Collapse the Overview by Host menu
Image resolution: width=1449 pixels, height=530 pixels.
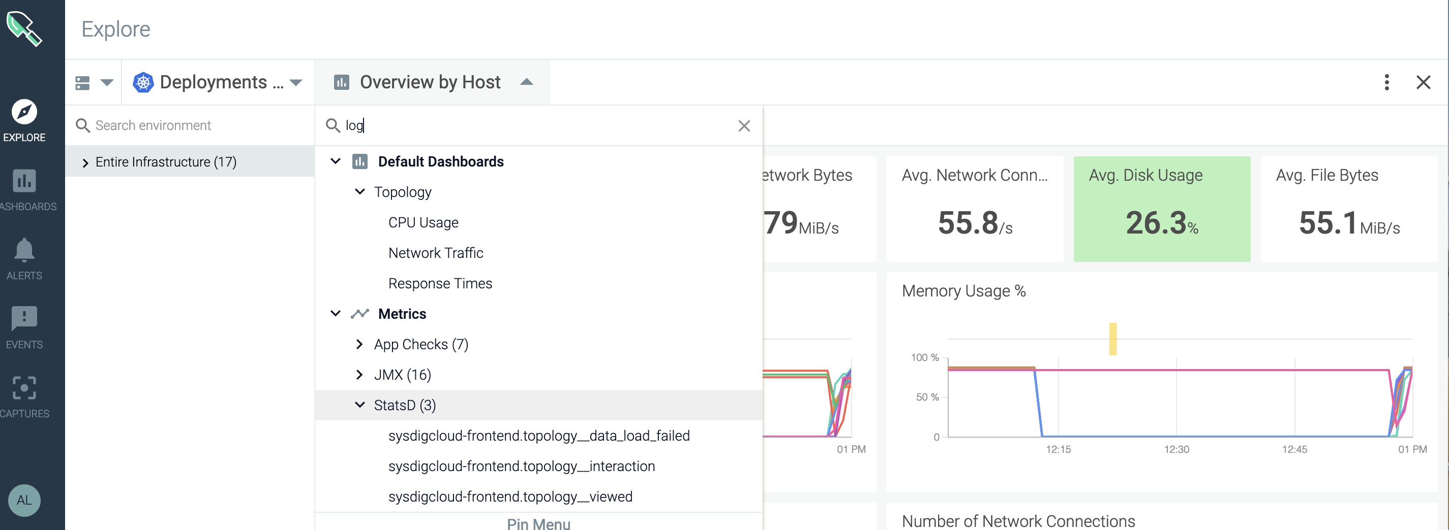[x=527, y=82]
